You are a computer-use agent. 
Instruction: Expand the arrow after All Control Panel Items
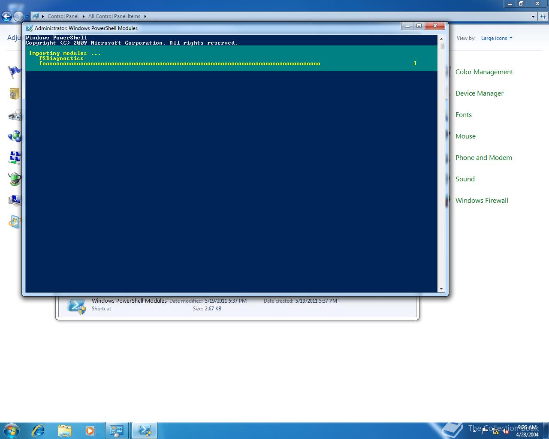pos(145,16)
